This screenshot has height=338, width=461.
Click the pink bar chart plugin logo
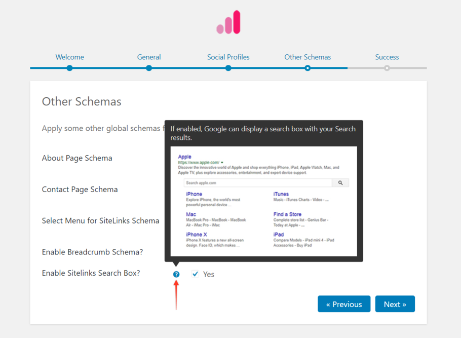228,21
